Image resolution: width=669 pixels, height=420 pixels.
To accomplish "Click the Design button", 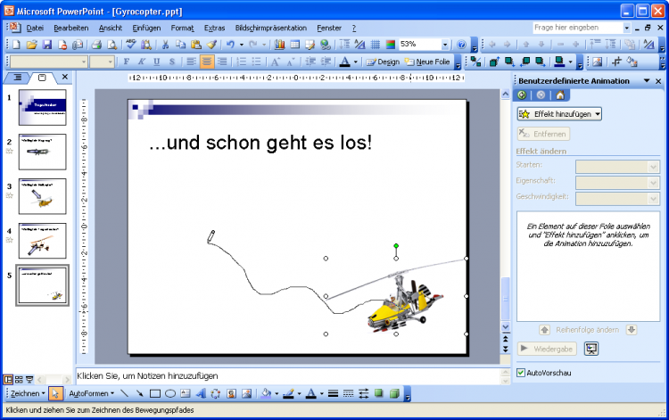I will [383, 62].
